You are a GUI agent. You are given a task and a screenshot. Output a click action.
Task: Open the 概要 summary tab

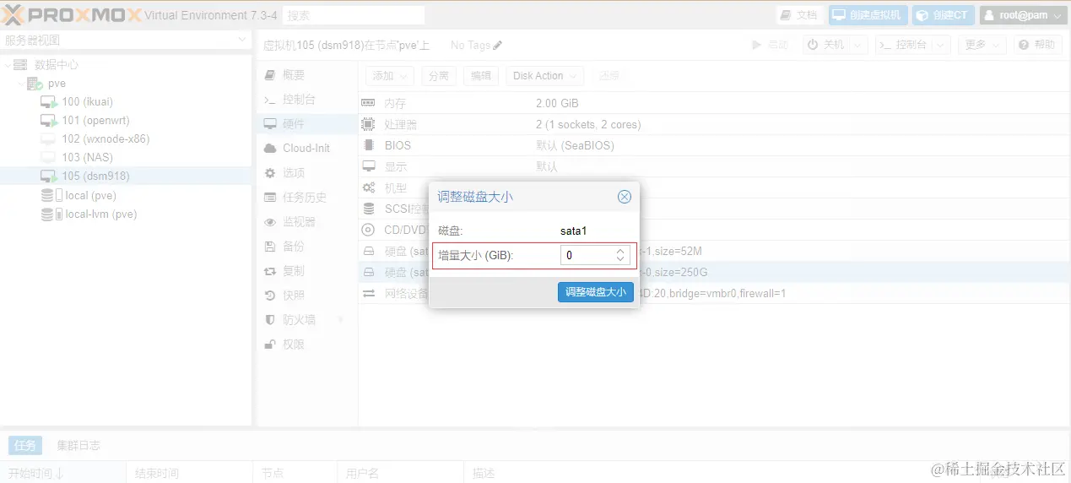pyautogui.click(x=306, y=75)
